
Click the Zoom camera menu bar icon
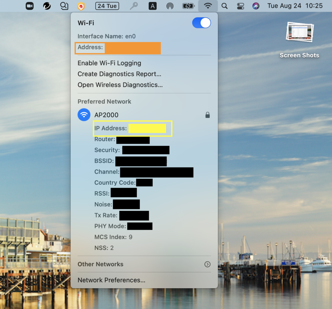click(30, 6)
